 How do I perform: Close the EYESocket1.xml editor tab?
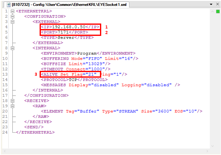(x=218, y=4)
